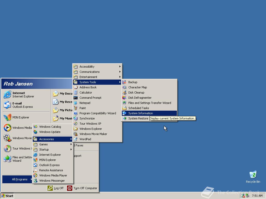Screen dimensions: 266x199
Task: Launch Notepad from Accessories menu
Action: pyautogui.click(x=85, y=103)
